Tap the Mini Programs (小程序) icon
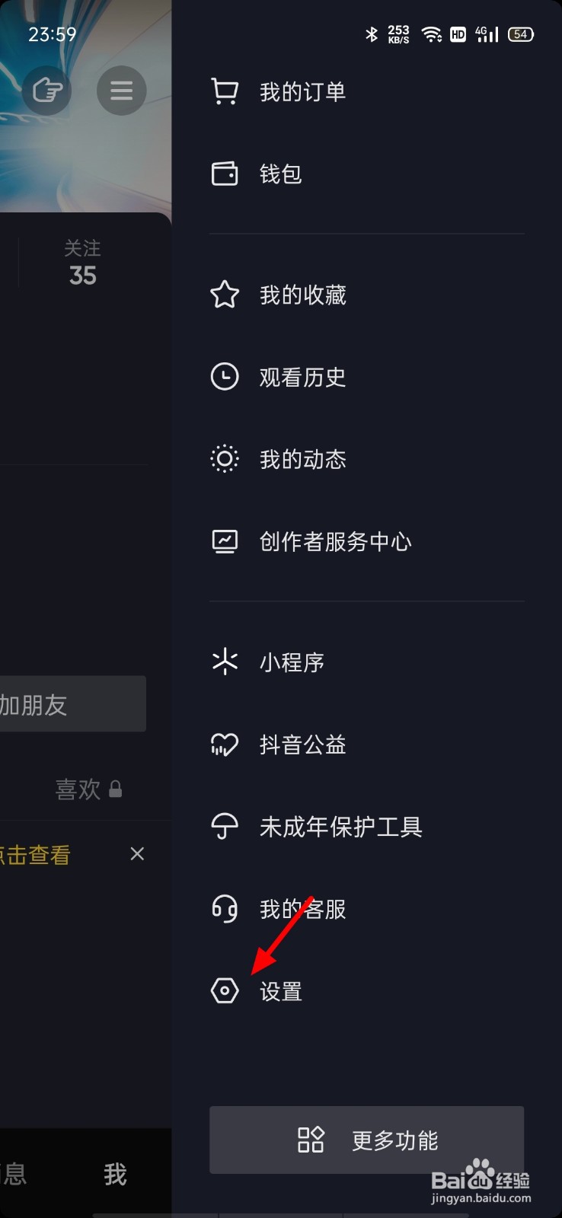This screenshot has height=1218, width=562. click(x=225, y=662)
